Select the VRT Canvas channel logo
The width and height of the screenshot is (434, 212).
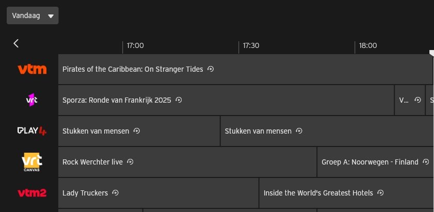[x=32, y=162]
